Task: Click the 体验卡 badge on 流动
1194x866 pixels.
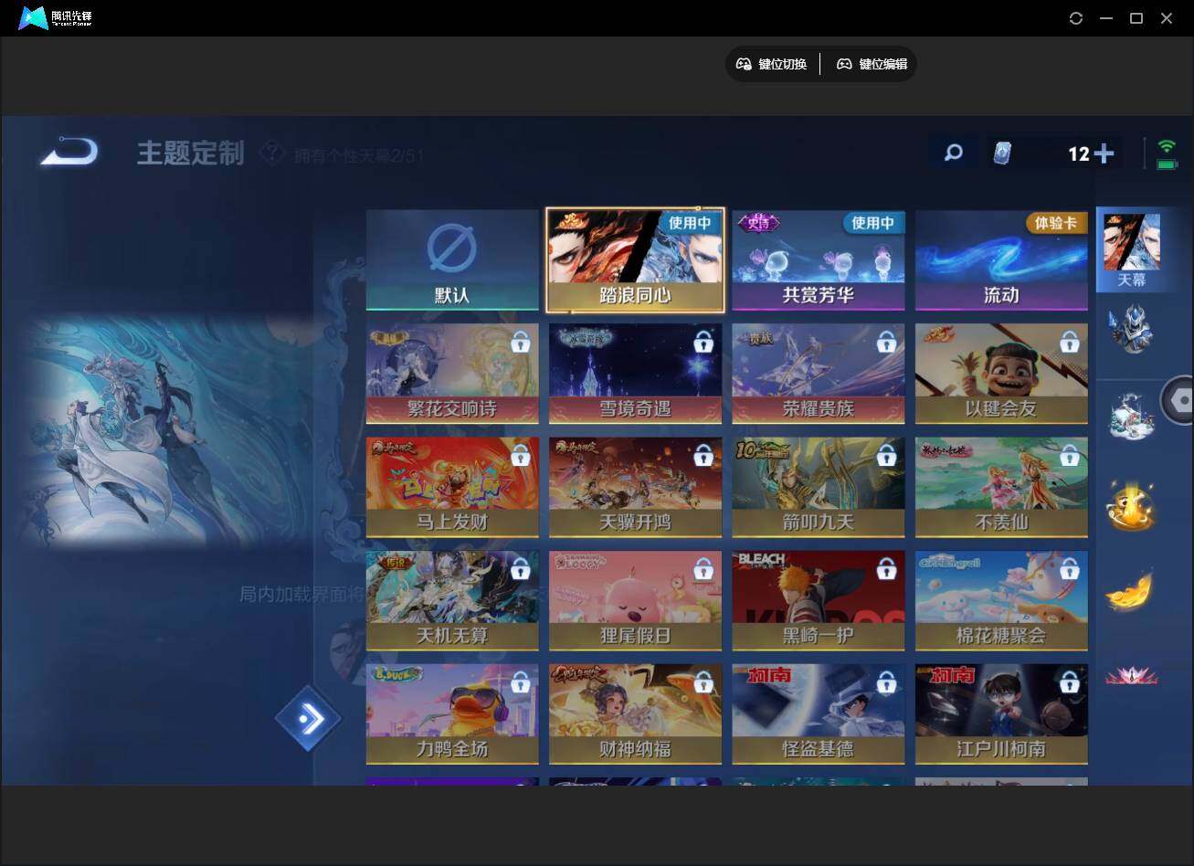Action: pos(1056,223)
